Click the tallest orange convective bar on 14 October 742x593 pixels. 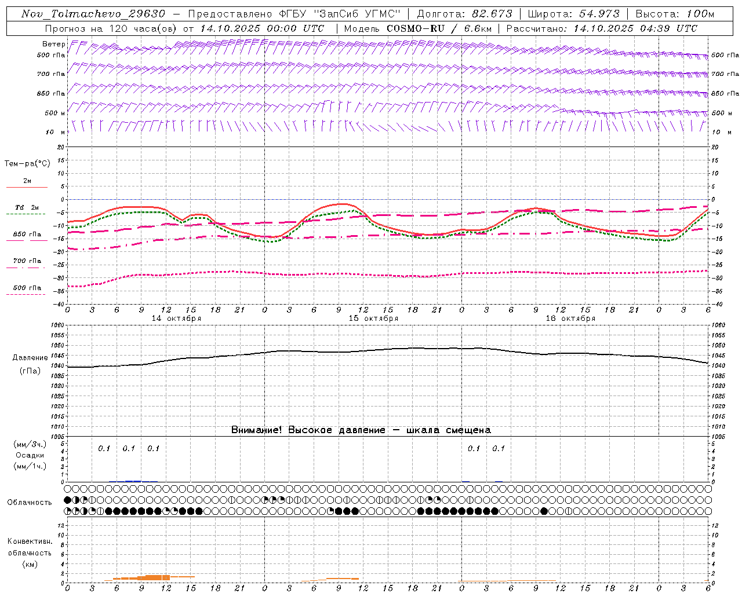tap(158, 577)
